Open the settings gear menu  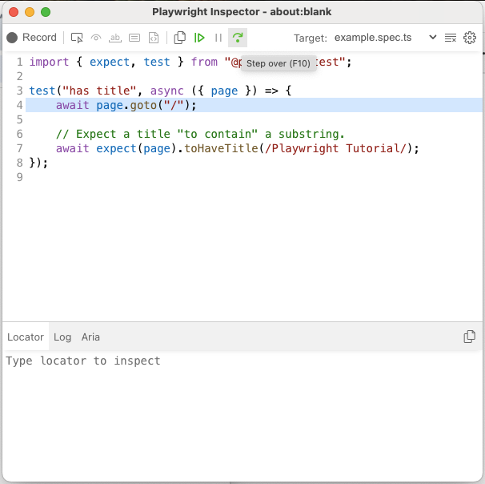click(470, 38)
